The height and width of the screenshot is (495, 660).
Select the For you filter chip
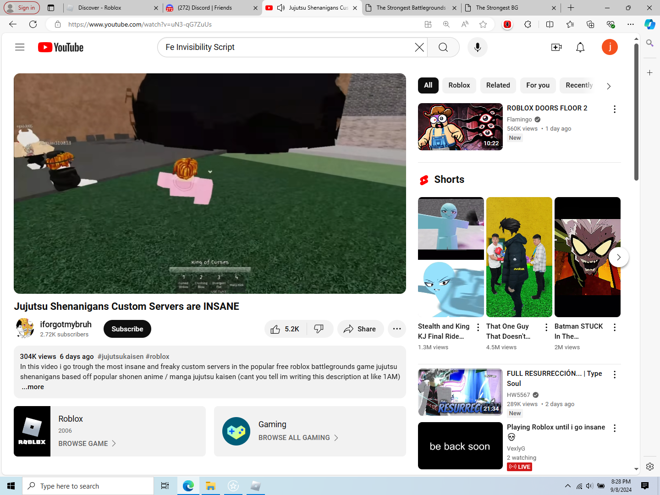(x=538, y=85)
